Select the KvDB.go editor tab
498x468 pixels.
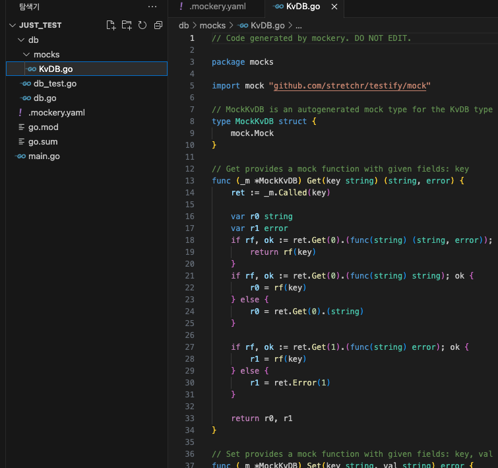(301, 7)
